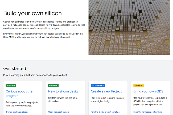
Task: Open the 'New to silicon design' heading link
Action: click(x=64, y=91)
